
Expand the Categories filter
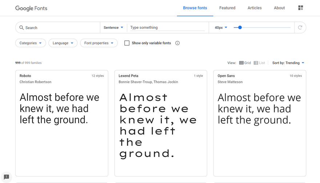click(x=31, y=43)
